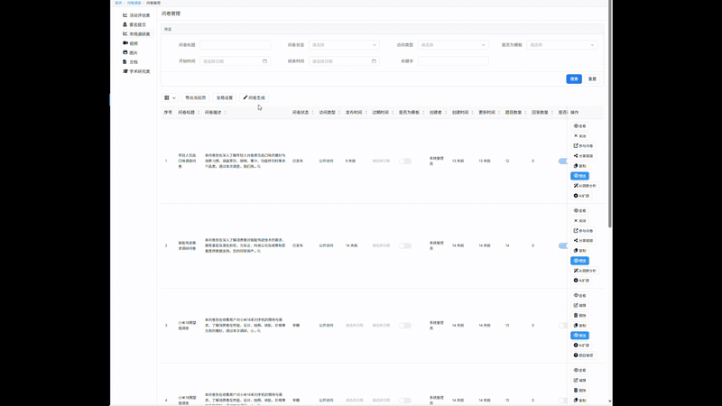Viewport: 722px width, 406px height.
Task: Open column menu dots for 问卷标题 header
Action: (199, 112)
